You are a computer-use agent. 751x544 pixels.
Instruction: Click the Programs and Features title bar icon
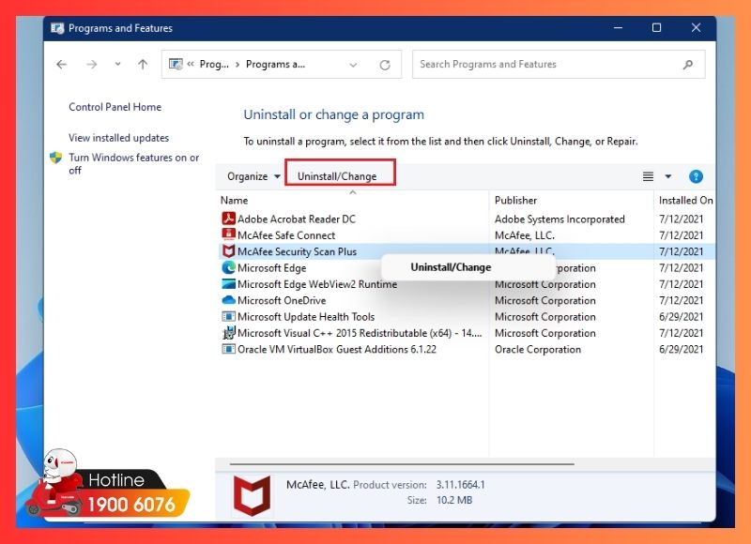[57, 28]
